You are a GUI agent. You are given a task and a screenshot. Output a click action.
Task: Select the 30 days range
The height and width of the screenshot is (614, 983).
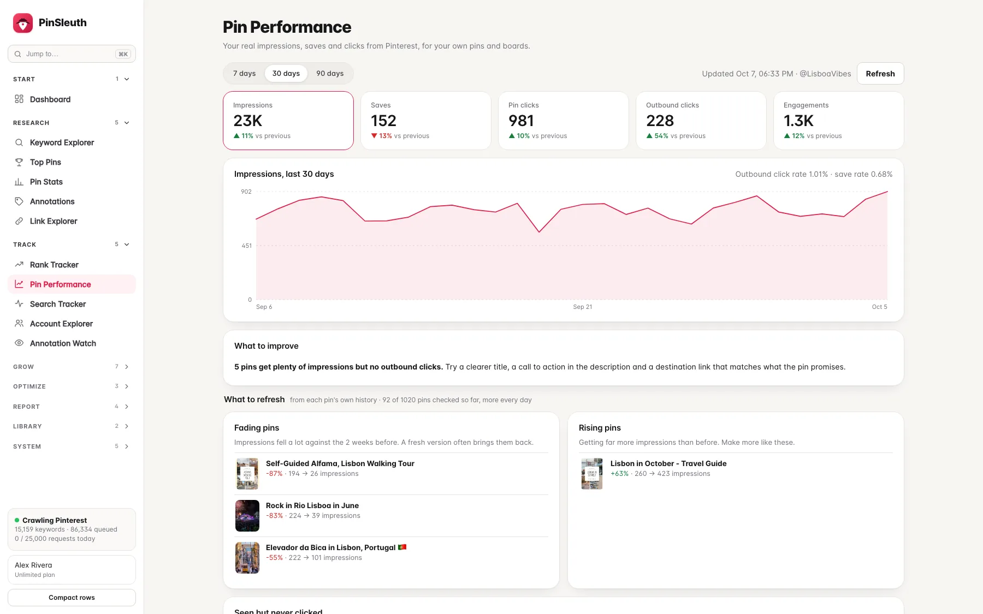pos(286,74)
